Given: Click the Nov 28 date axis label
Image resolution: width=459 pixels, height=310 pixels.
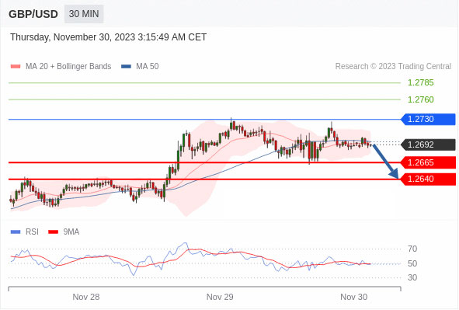Looking at the screenshot, I should pos(86,297).
